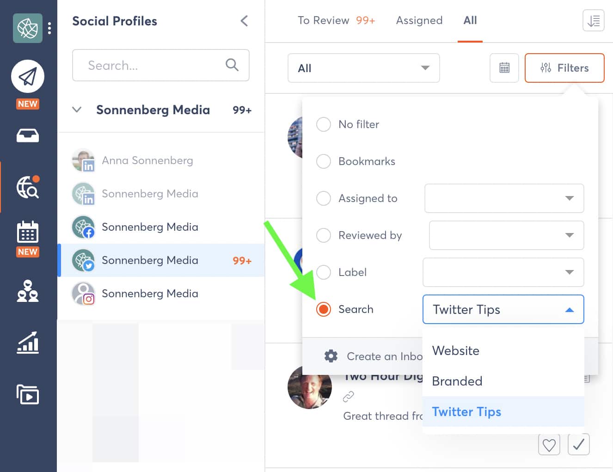Open the media library icon in sidebar
The width and height of the screenshot is (613, 472).
[28, 394]
